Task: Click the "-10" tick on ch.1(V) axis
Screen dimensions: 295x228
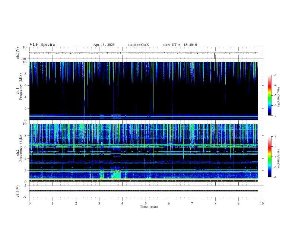Action: (25, 59)
